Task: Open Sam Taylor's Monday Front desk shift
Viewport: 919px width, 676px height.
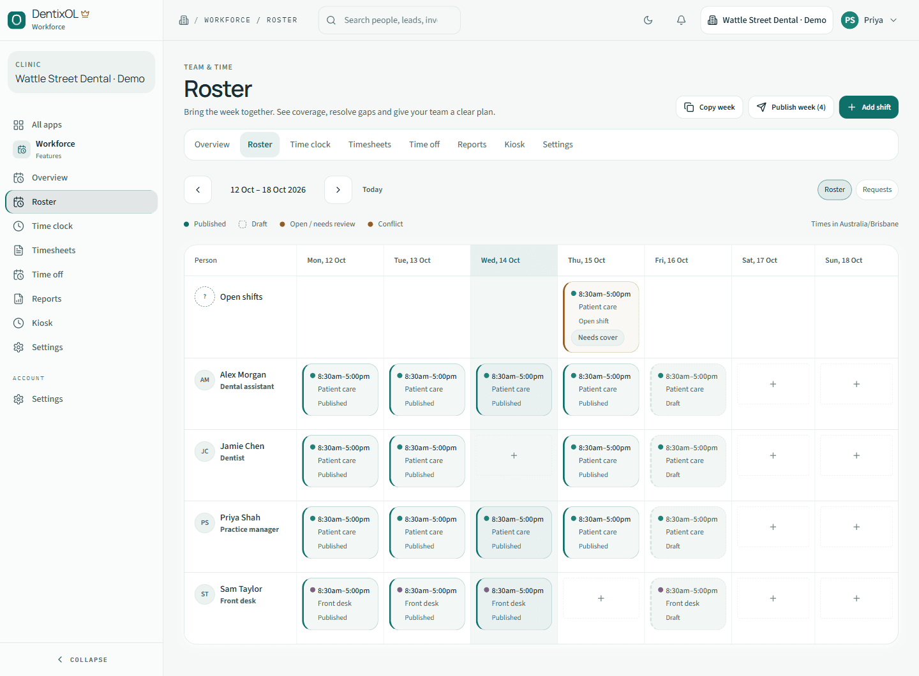Action: pyautogui.click(x=340, y=604)
